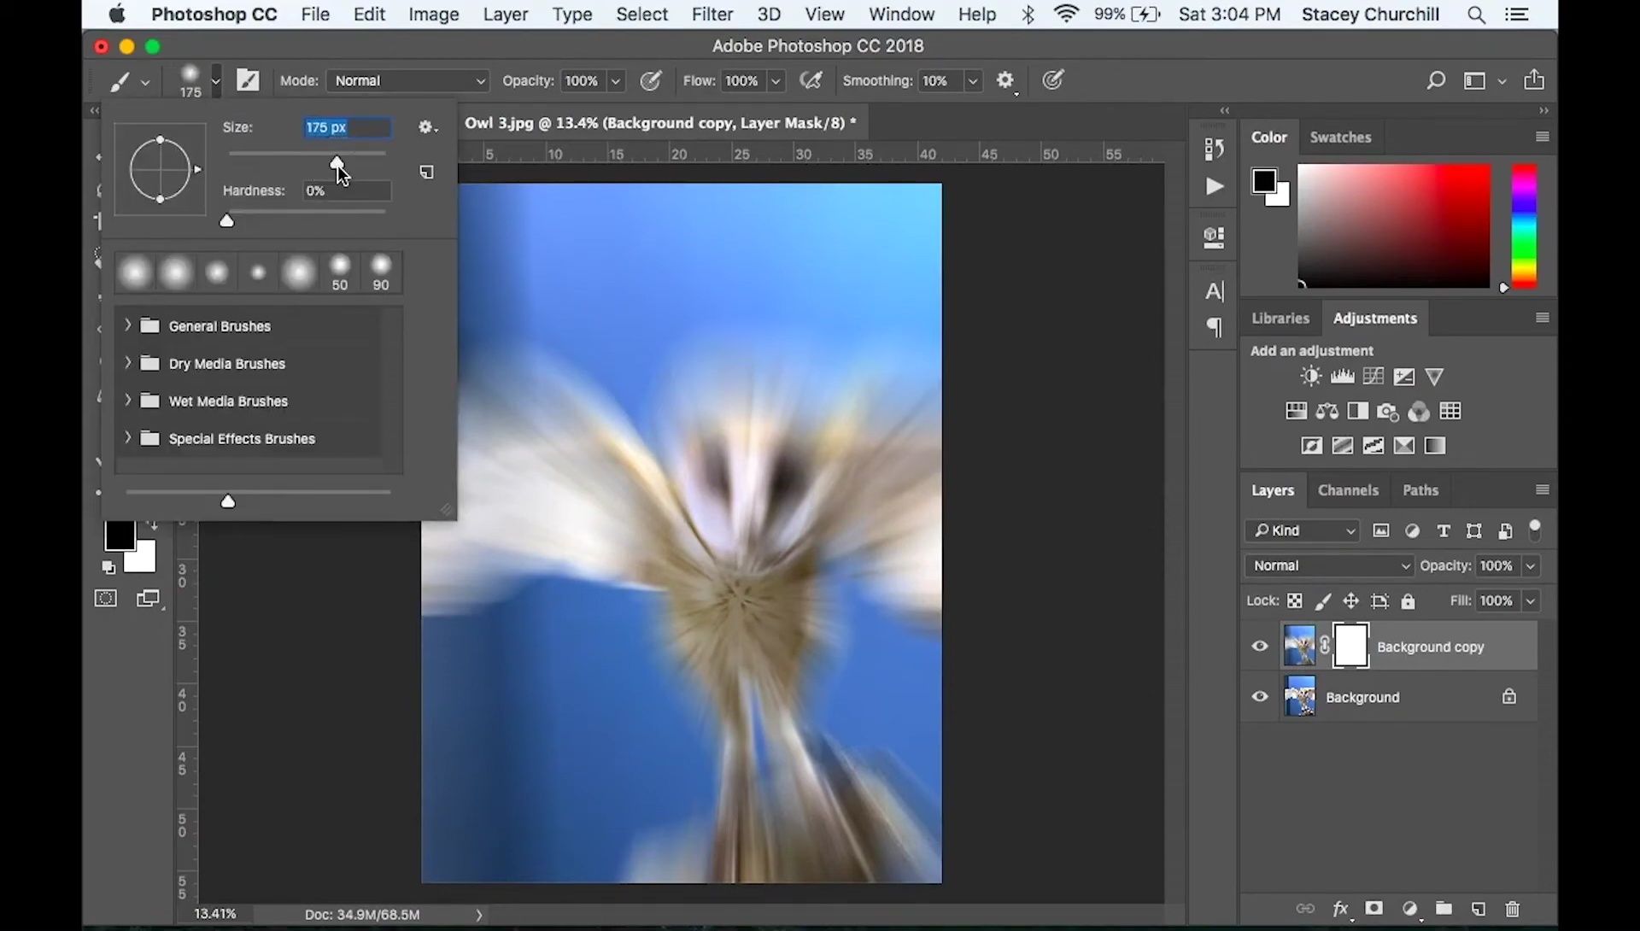Add layer style fx icon
Image resolution: width=1640 pixels, height=931 pixels.
(x=1341, y=909)
